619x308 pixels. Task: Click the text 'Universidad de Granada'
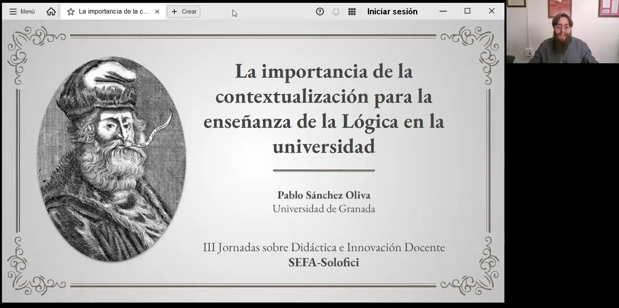324,209
